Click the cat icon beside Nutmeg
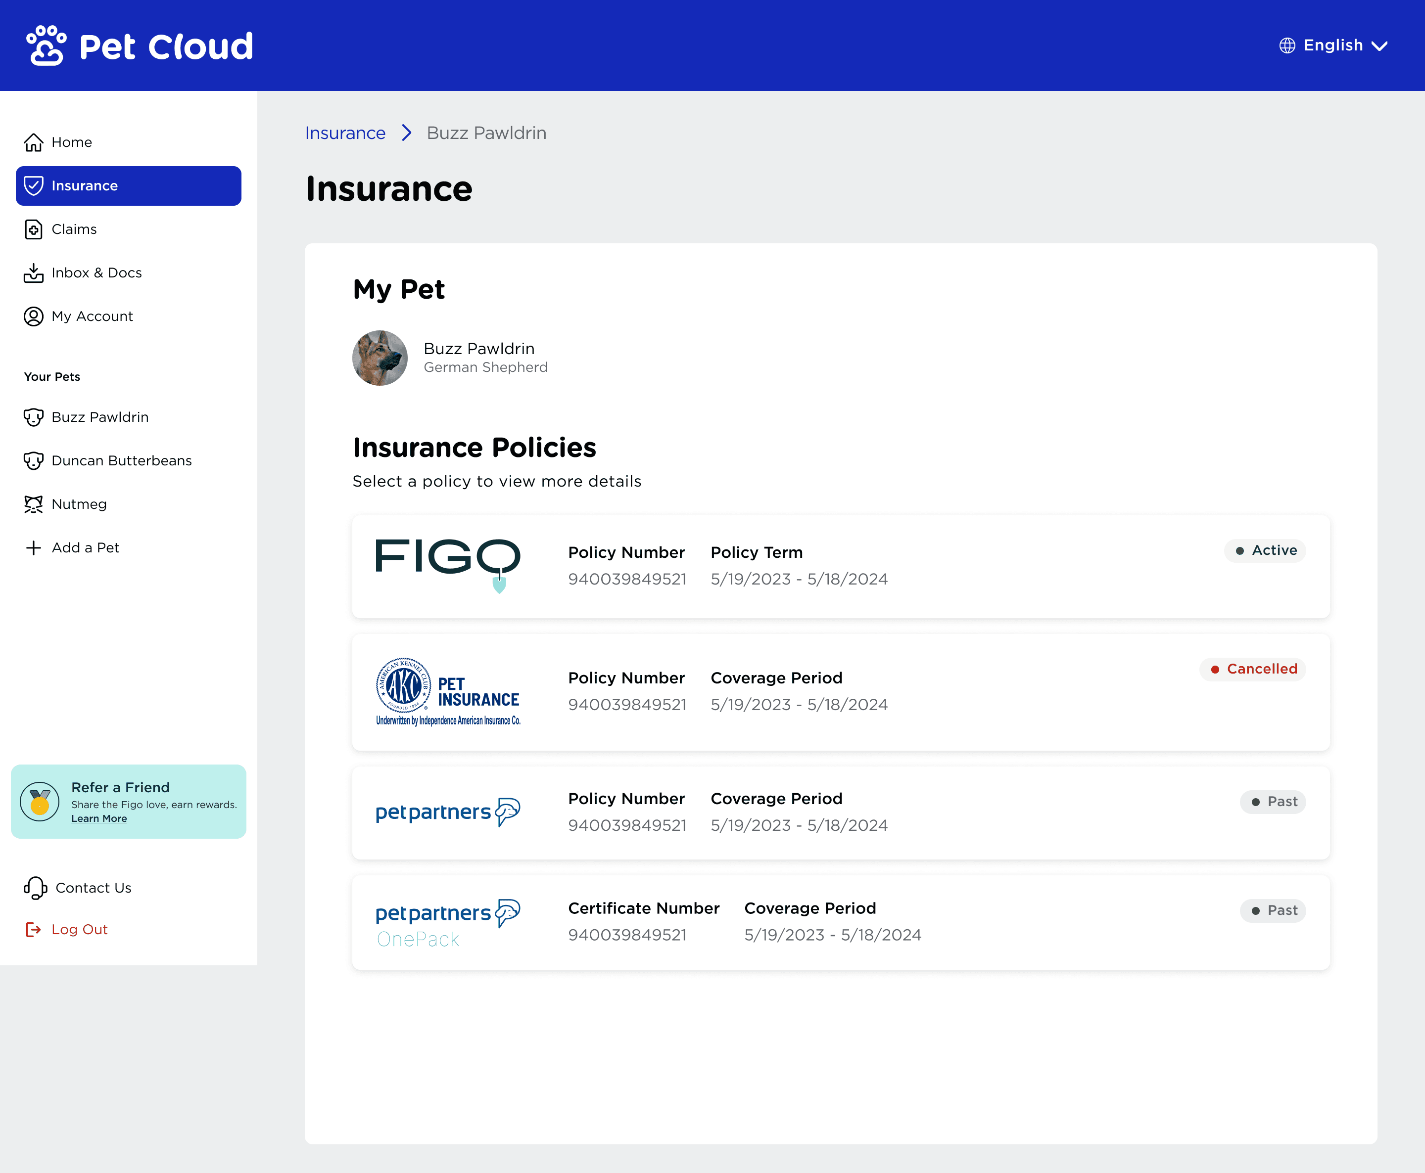 [x=33, y=504]
